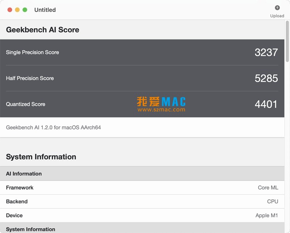Minimize the window with the yellow button
This screenshot has width=290, height=233.
click(17, 10)
